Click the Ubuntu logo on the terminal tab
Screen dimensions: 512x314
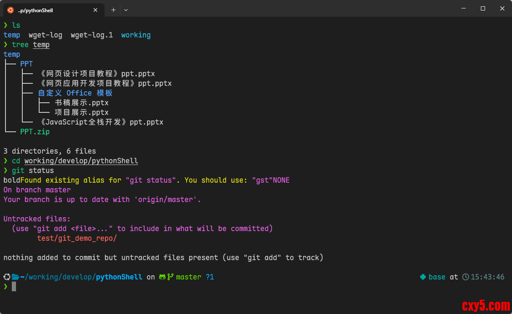tap(11, 10)
